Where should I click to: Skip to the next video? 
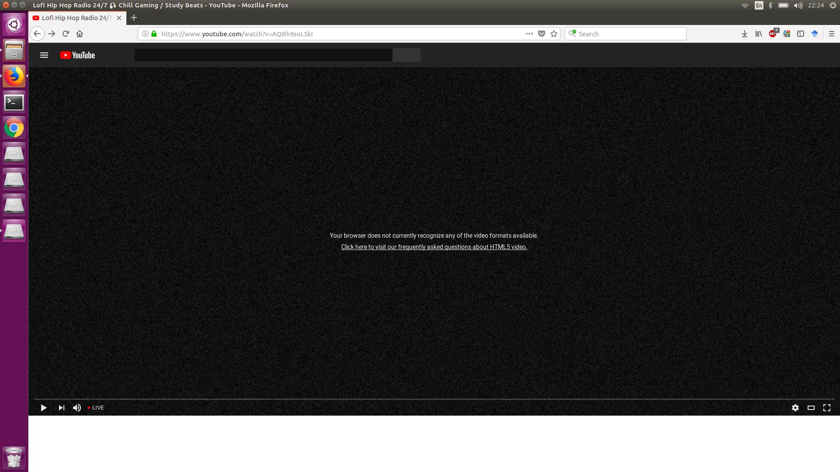pos(61,408)
